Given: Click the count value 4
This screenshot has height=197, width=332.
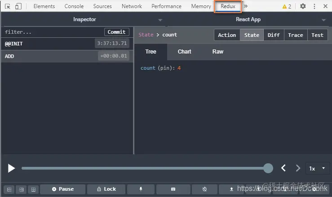Looking at the screenshot, I should pos(179,68).
